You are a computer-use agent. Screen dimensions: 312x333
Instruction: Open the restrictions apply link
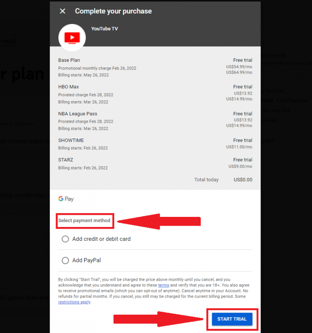(74, 302)
